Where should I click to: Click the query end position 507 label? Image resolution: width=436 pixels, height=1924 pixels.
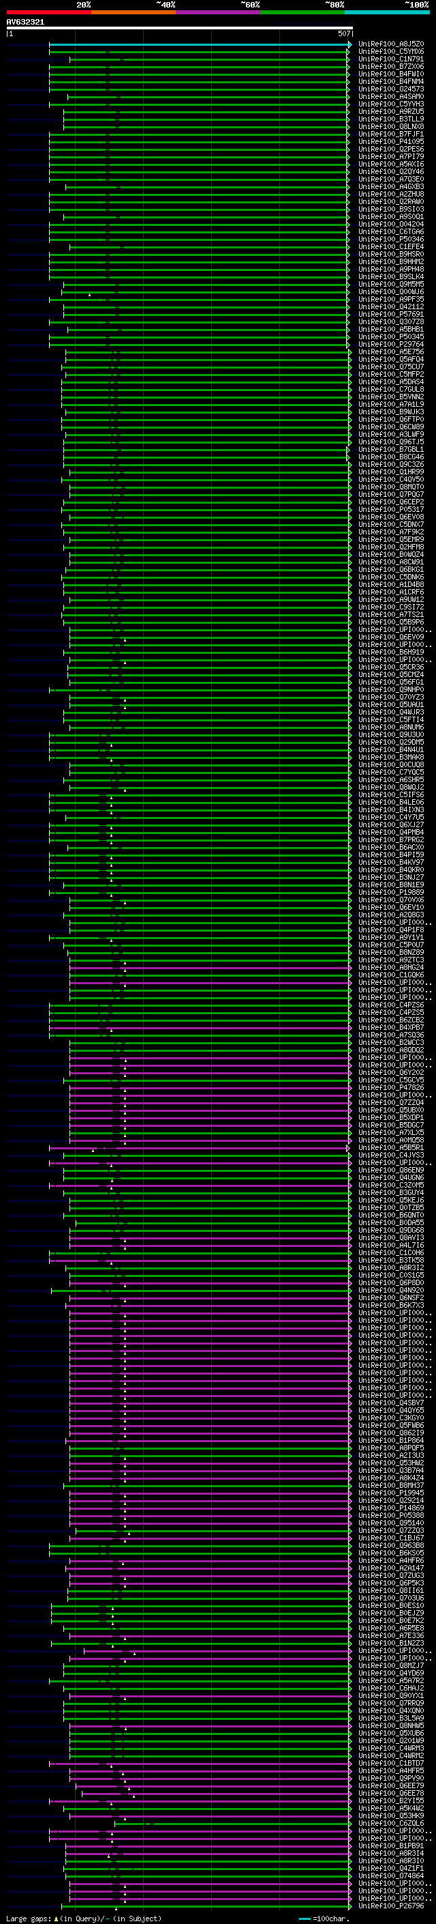pyautogui.click(x=343, y=33)
